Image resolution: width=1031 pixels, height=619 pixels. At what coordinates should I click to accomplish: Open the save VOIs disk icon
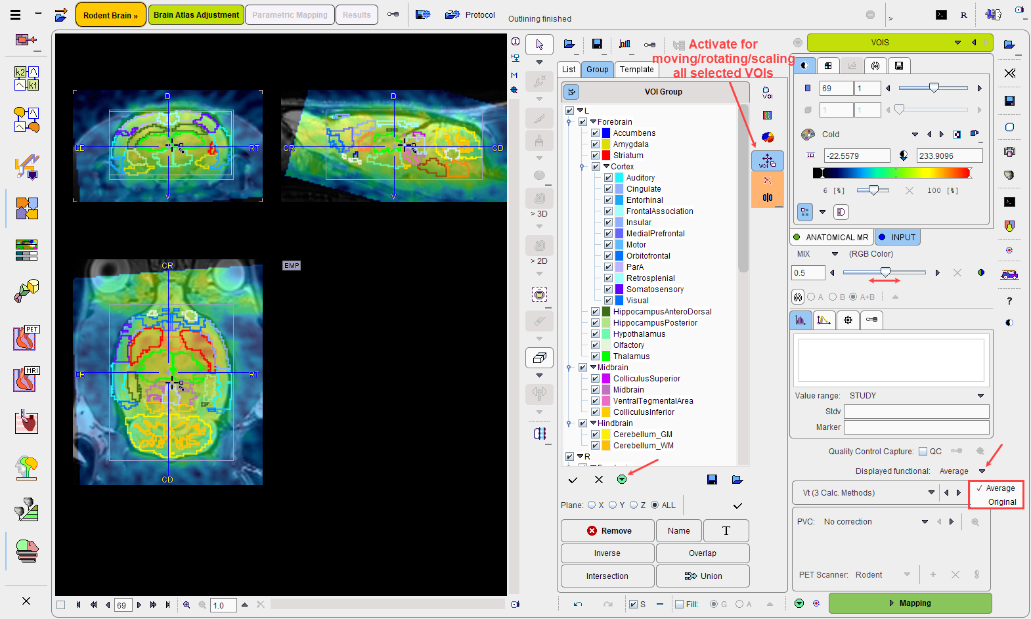597,44
